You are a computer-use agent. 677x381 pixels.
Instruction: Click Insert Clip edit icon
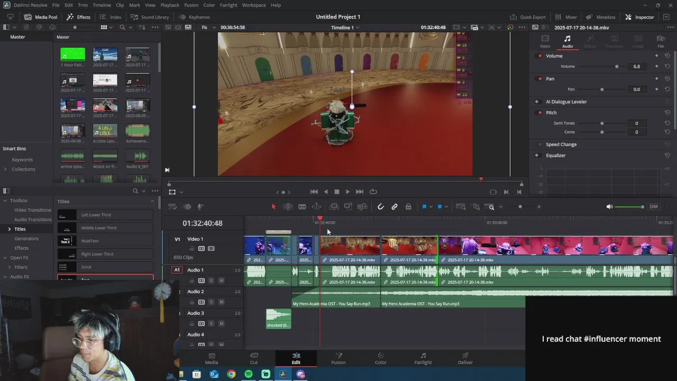point(334,207)
